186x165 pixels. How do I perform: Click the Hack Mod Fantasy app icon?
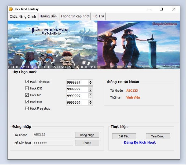pyautogui.click(x=11, y=9)
